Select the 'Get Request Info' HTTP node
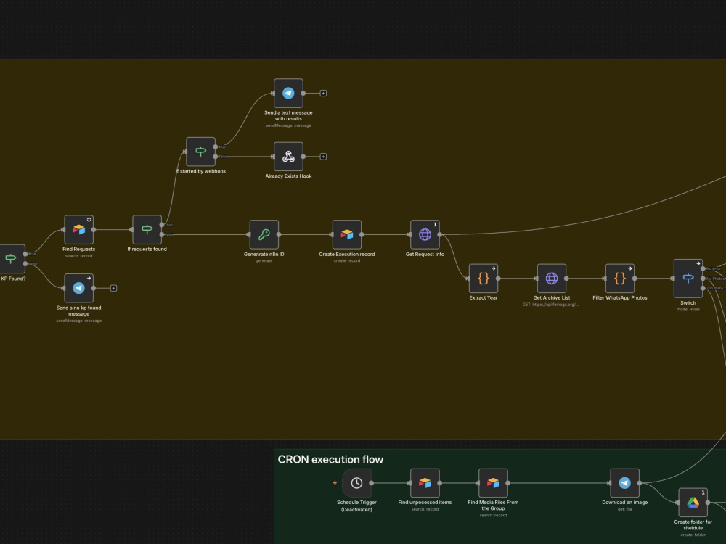The image size is (726, 544). [425, 234]
